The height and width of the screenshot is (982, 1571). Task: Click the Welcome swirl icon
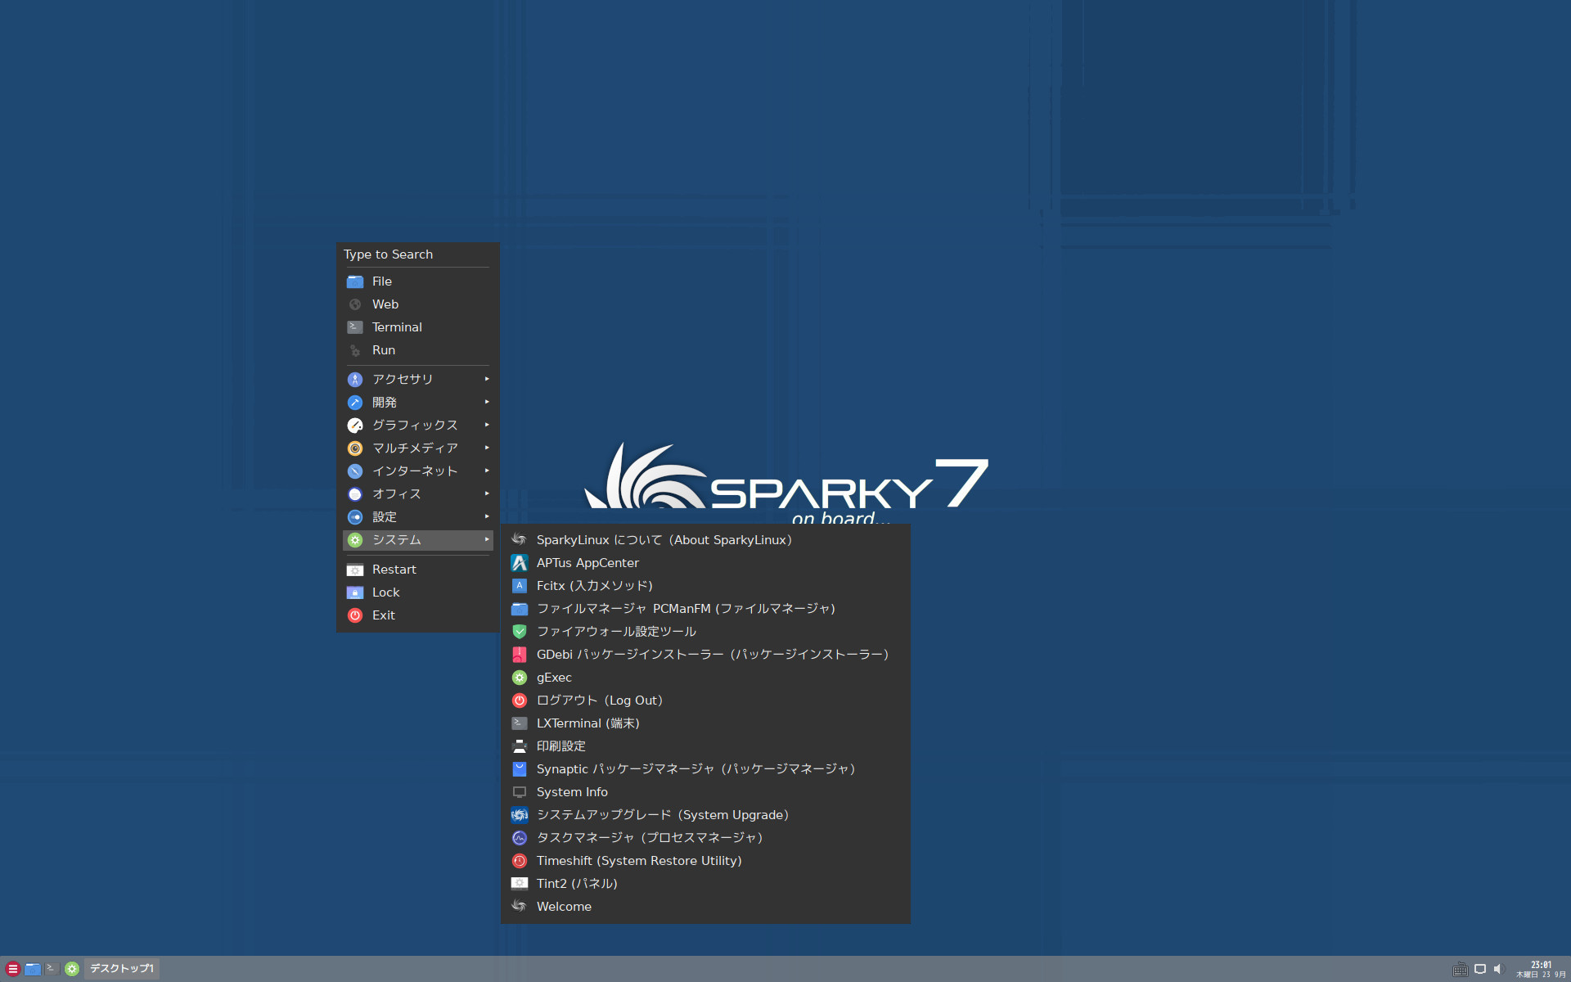click(x=520, y=907)
